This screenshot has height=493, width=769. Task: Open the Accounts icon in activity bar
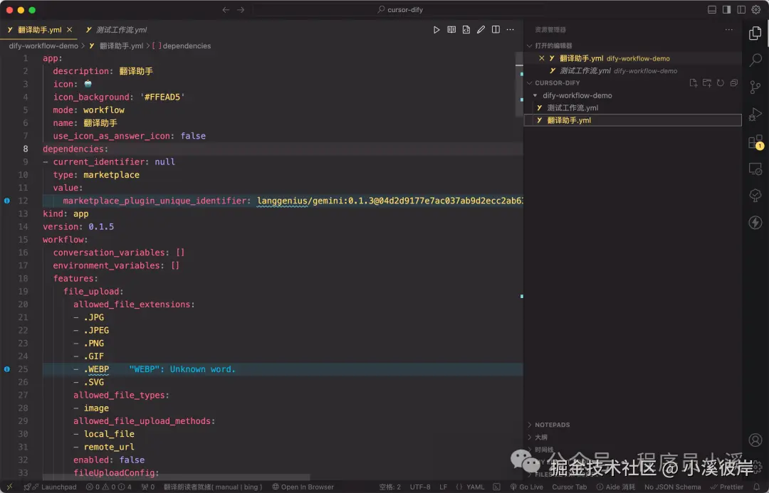point(755,440)
